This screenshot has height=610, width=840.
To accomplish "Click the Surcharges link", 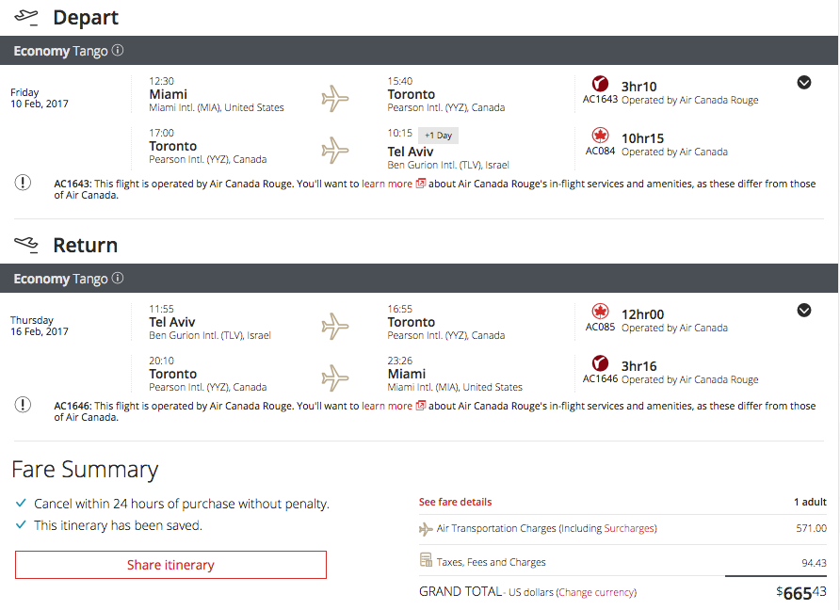I will pos(629,529).
